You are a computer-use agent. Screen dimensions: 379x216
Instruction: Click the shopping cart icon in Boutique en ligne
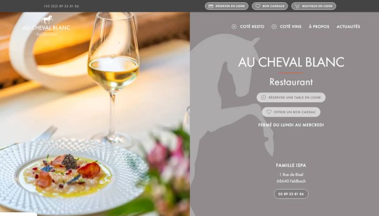pos(297,6)
